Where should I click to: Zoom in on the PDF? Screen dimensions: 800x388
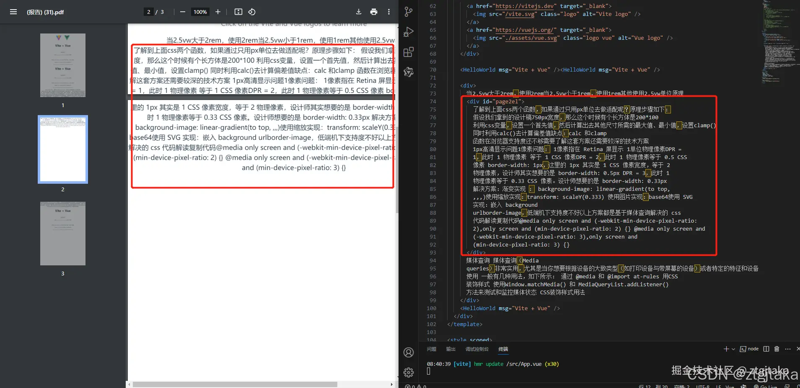217,12
